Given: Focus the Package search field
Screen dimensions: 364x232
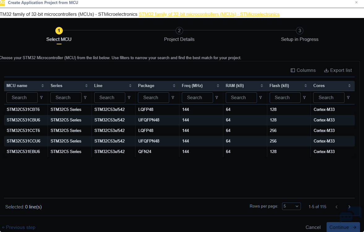Looking at the screenshot, I should coord(153,98).
